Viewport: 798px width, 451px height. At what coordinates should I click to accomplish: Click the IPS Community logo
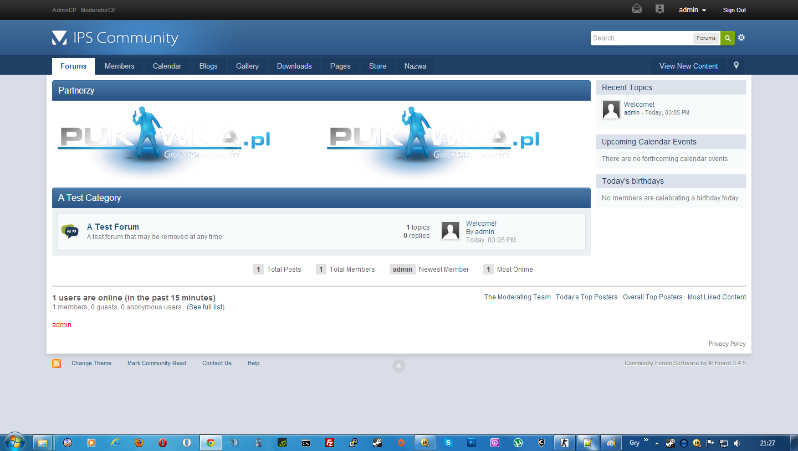[x=115, y=38]
